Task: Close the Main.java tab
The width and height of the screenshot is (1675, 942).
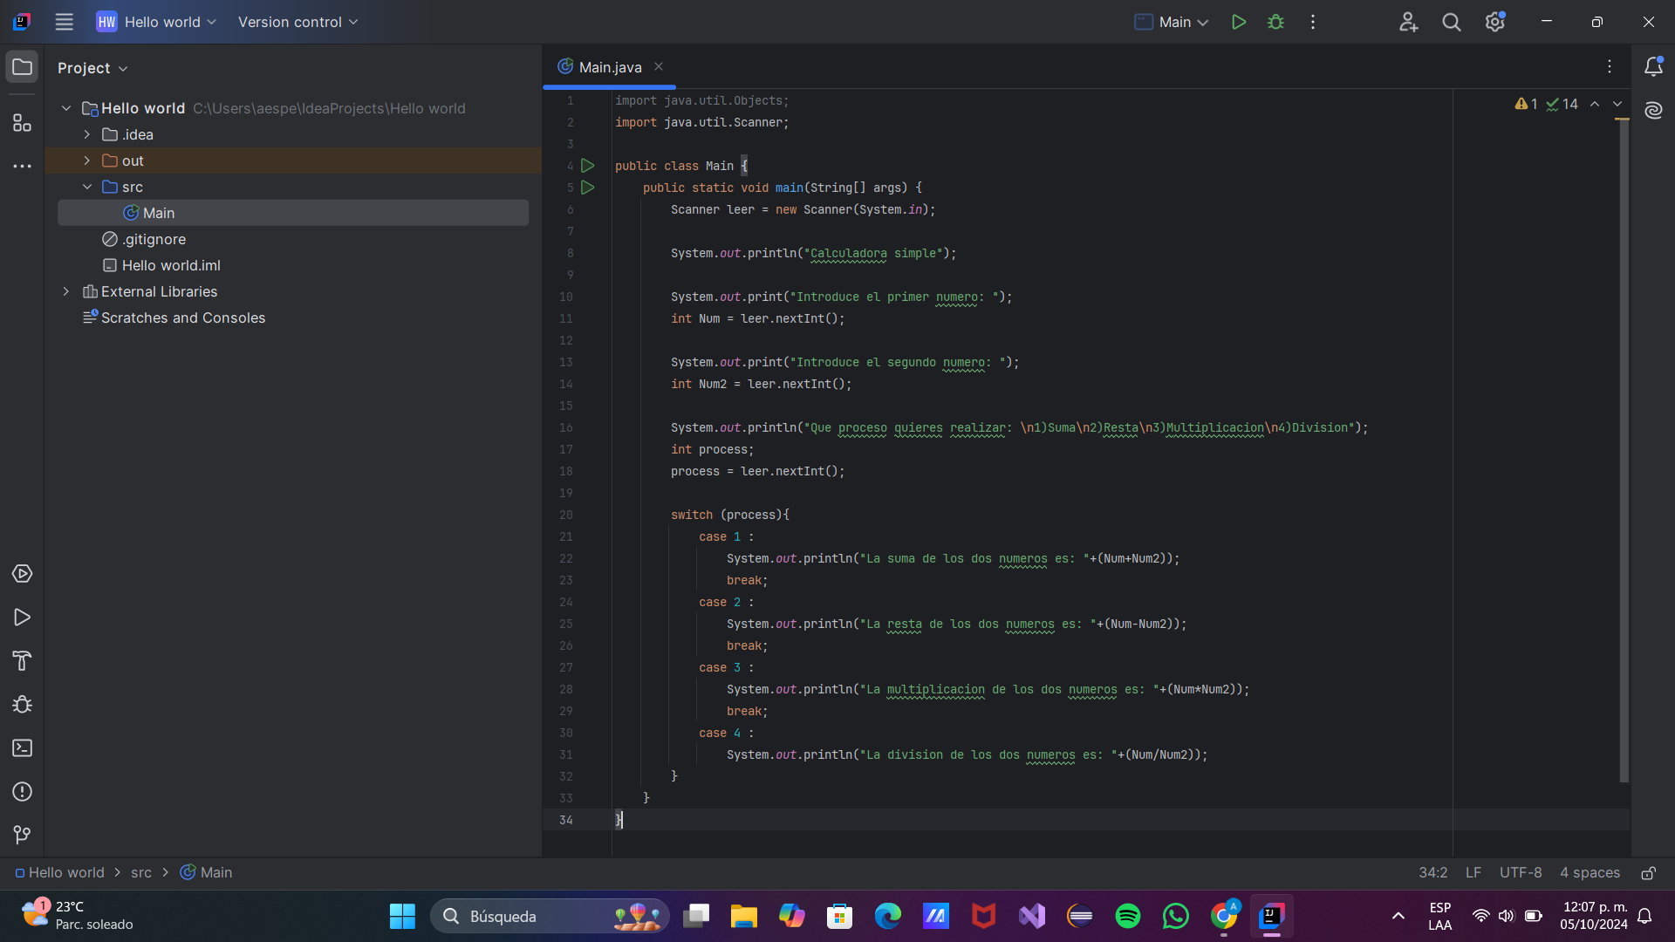Action: click(x=659, y=66)
